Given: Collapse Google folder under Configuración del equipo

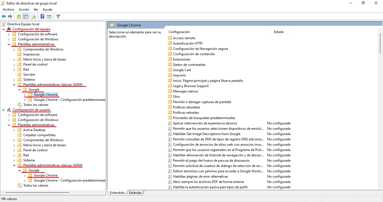Looking at the screenshot, I should point(19,90).
